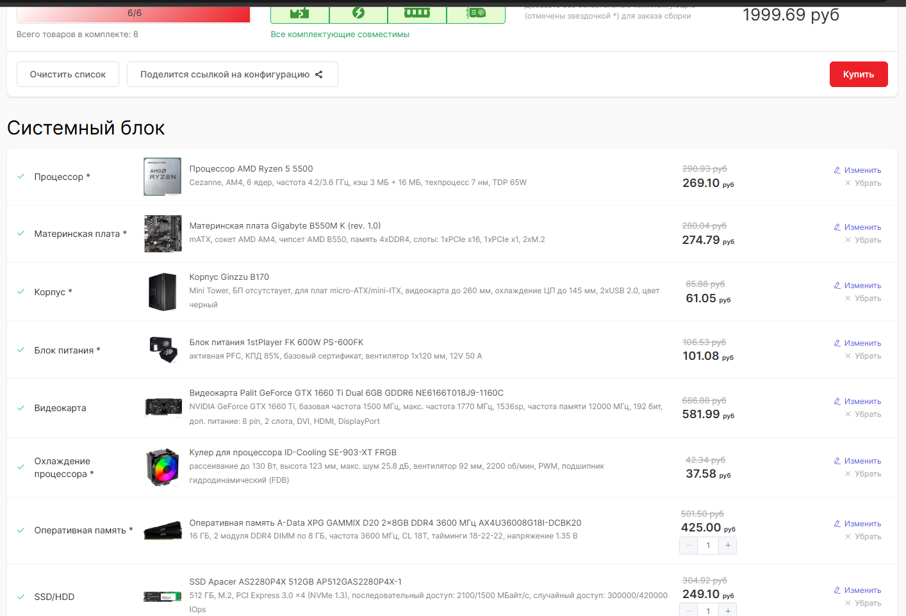Click Изменить for the Ginzzu B170 case
Screen dimensions: 906x616
tap(857, 286)
